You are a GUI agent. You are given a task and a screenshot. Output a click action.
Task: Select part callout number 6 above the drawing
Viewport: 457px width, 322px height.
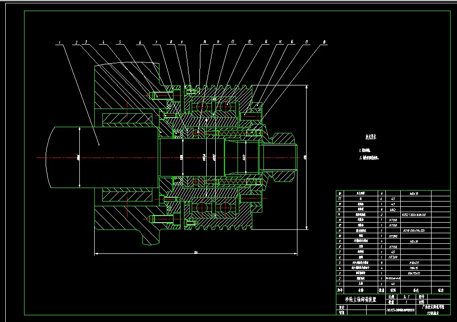[140, 43]
